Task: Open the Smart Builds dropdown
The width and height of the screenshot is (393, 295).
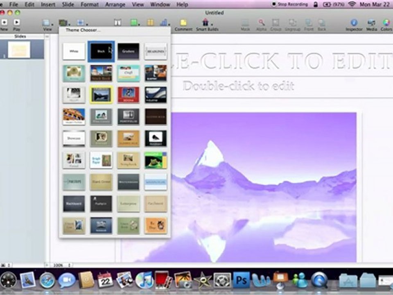Action: (207, 25)
